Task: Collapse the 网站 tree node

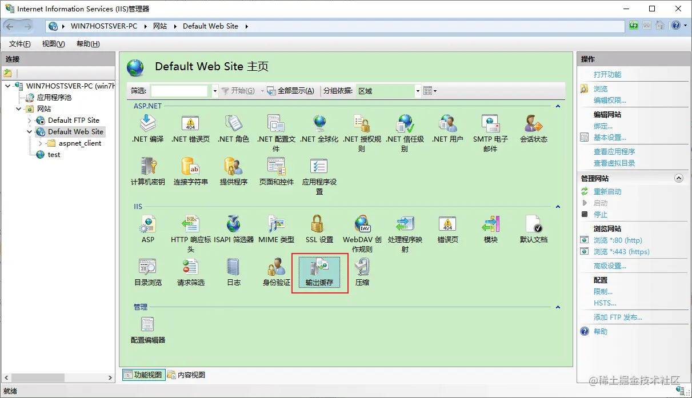Action: 18,108
